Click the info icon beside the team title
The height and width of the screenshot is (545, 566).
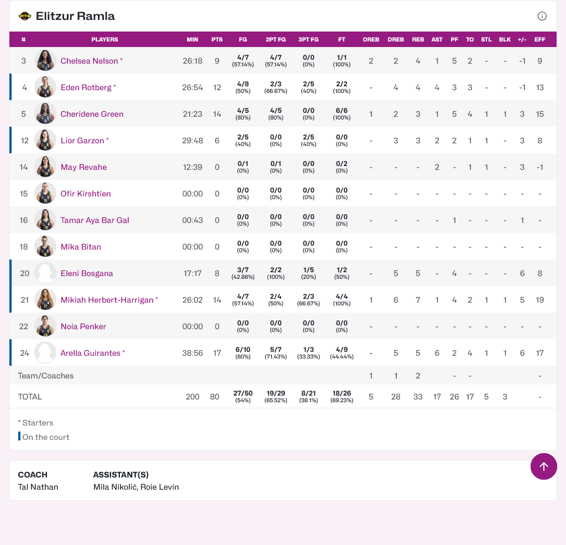(x=542, y=16)
